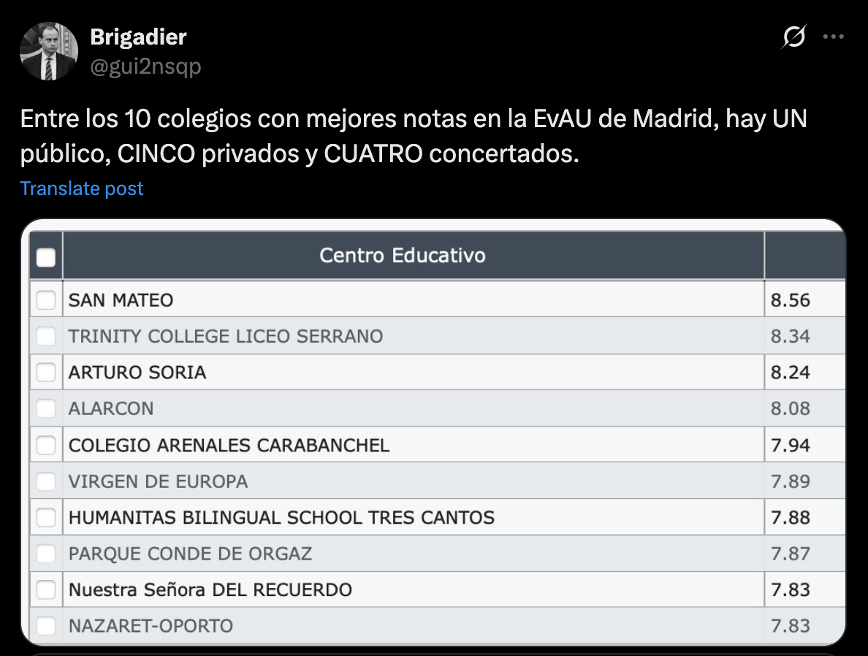This screenshot has width=868, height=656.
Task: Open the Brigadier profile name link
Action: pos(138,37)
